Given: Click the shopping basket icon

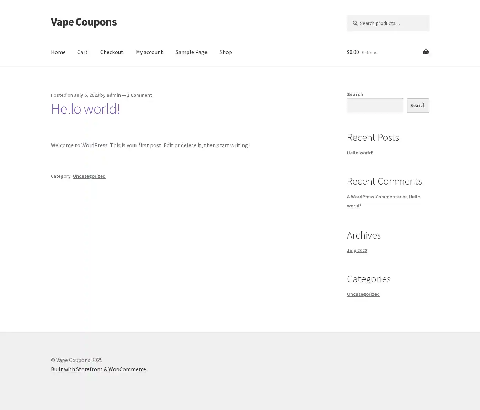Looking at the screenshot, I should [426, 52].
